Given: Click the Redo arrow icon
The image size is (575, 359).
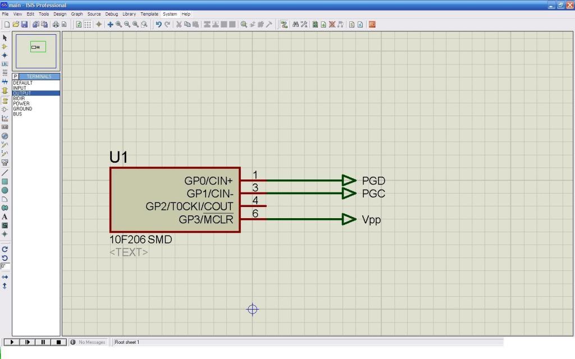Looking at the screenshot, I should click(x=167, y=25).
